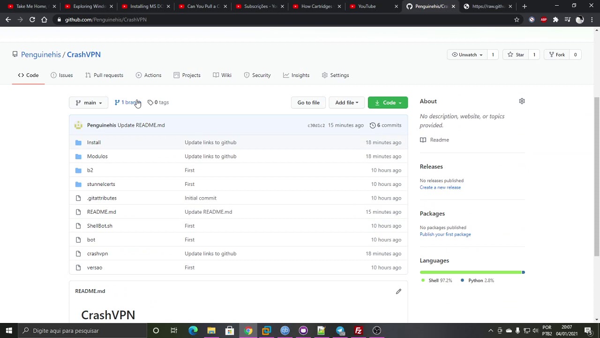Show hidden system tray icons
This screenshot has width=600, height=338.
click(491, 330)
